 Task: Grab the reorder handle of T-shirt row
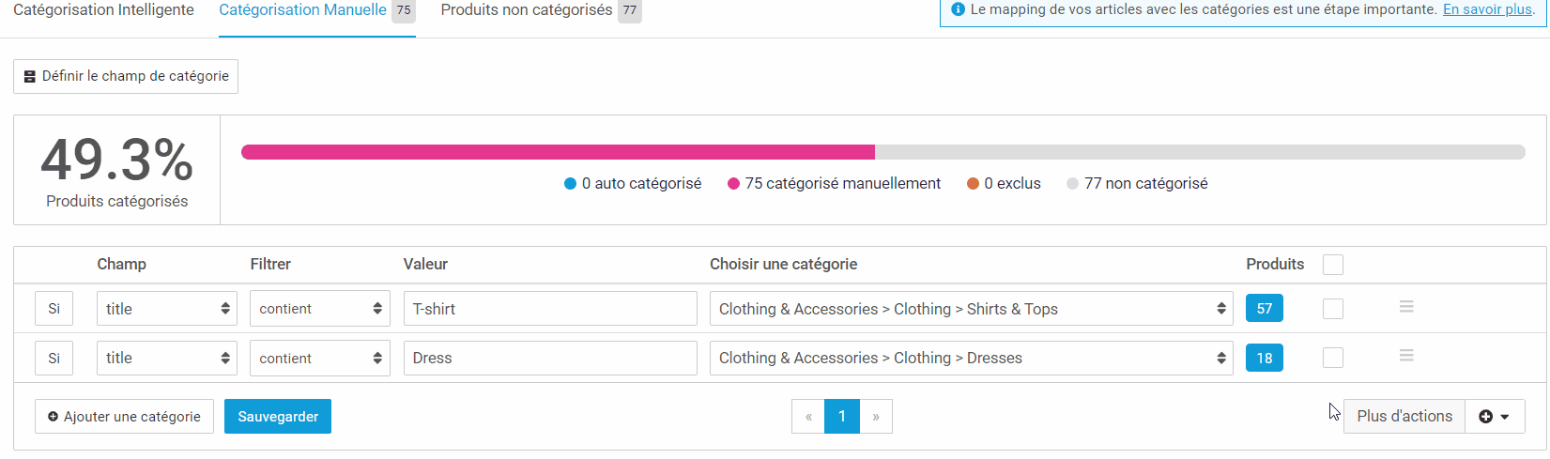point(1406,307)
